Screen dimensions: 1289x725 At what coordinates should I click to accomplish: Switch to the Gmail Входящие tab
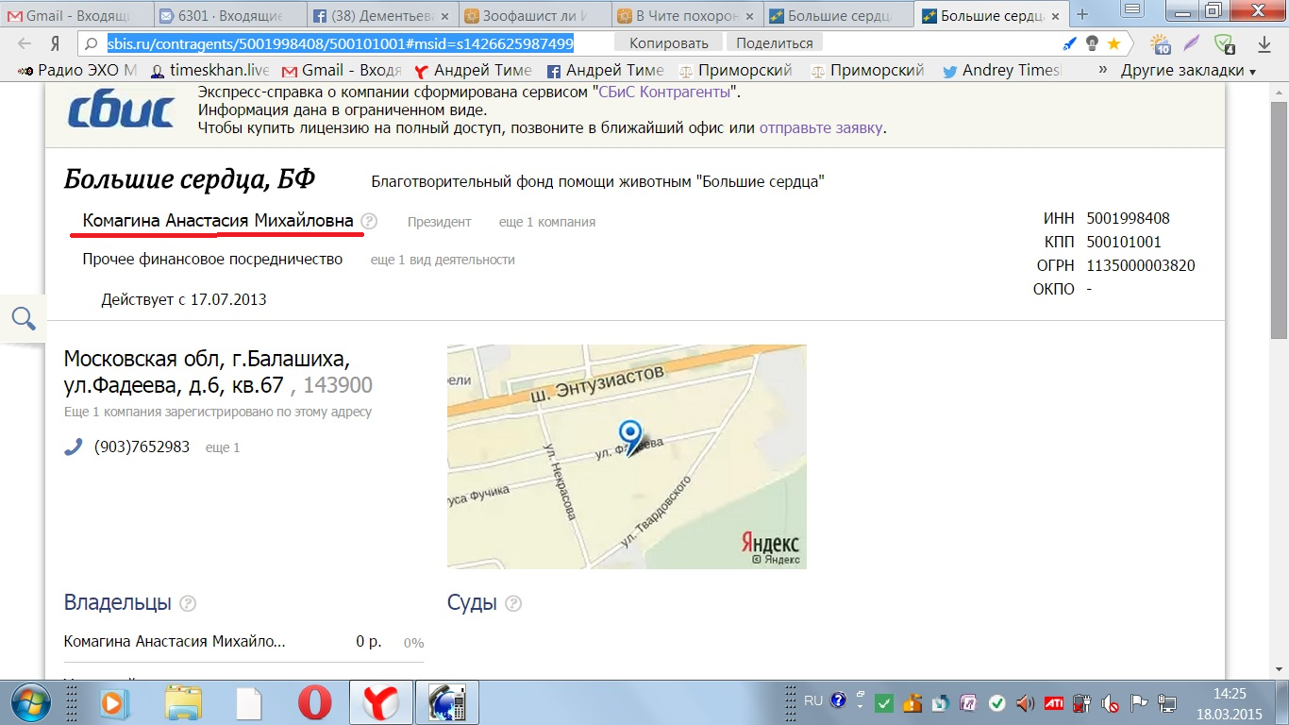(75, 15)
